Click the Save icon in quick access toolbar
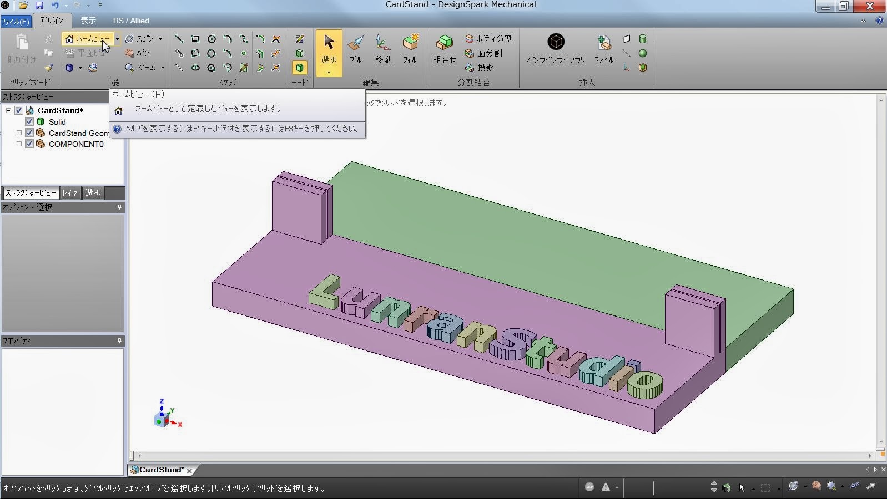Image resolution: width=887 pixels, height=499 pixels. click(x=39, y=6)
